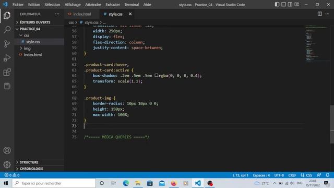Toggle primary side bar layout icon
Screen dimensions: 334x188
(x=277, y=5)
